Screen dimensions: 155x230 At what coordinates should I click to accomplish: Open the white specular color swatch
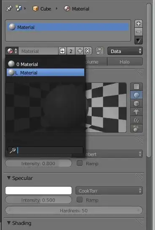coord(39,190)
